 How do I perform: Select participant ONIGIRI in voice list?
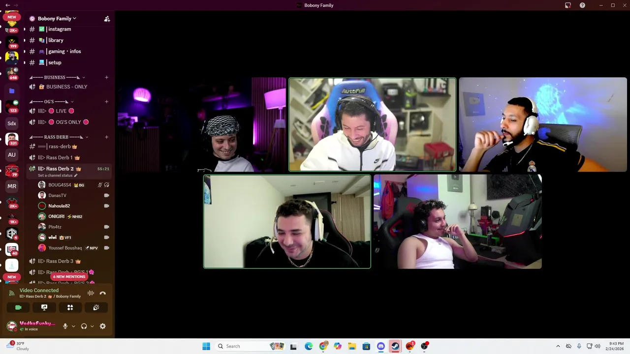(x=74, y=216)
